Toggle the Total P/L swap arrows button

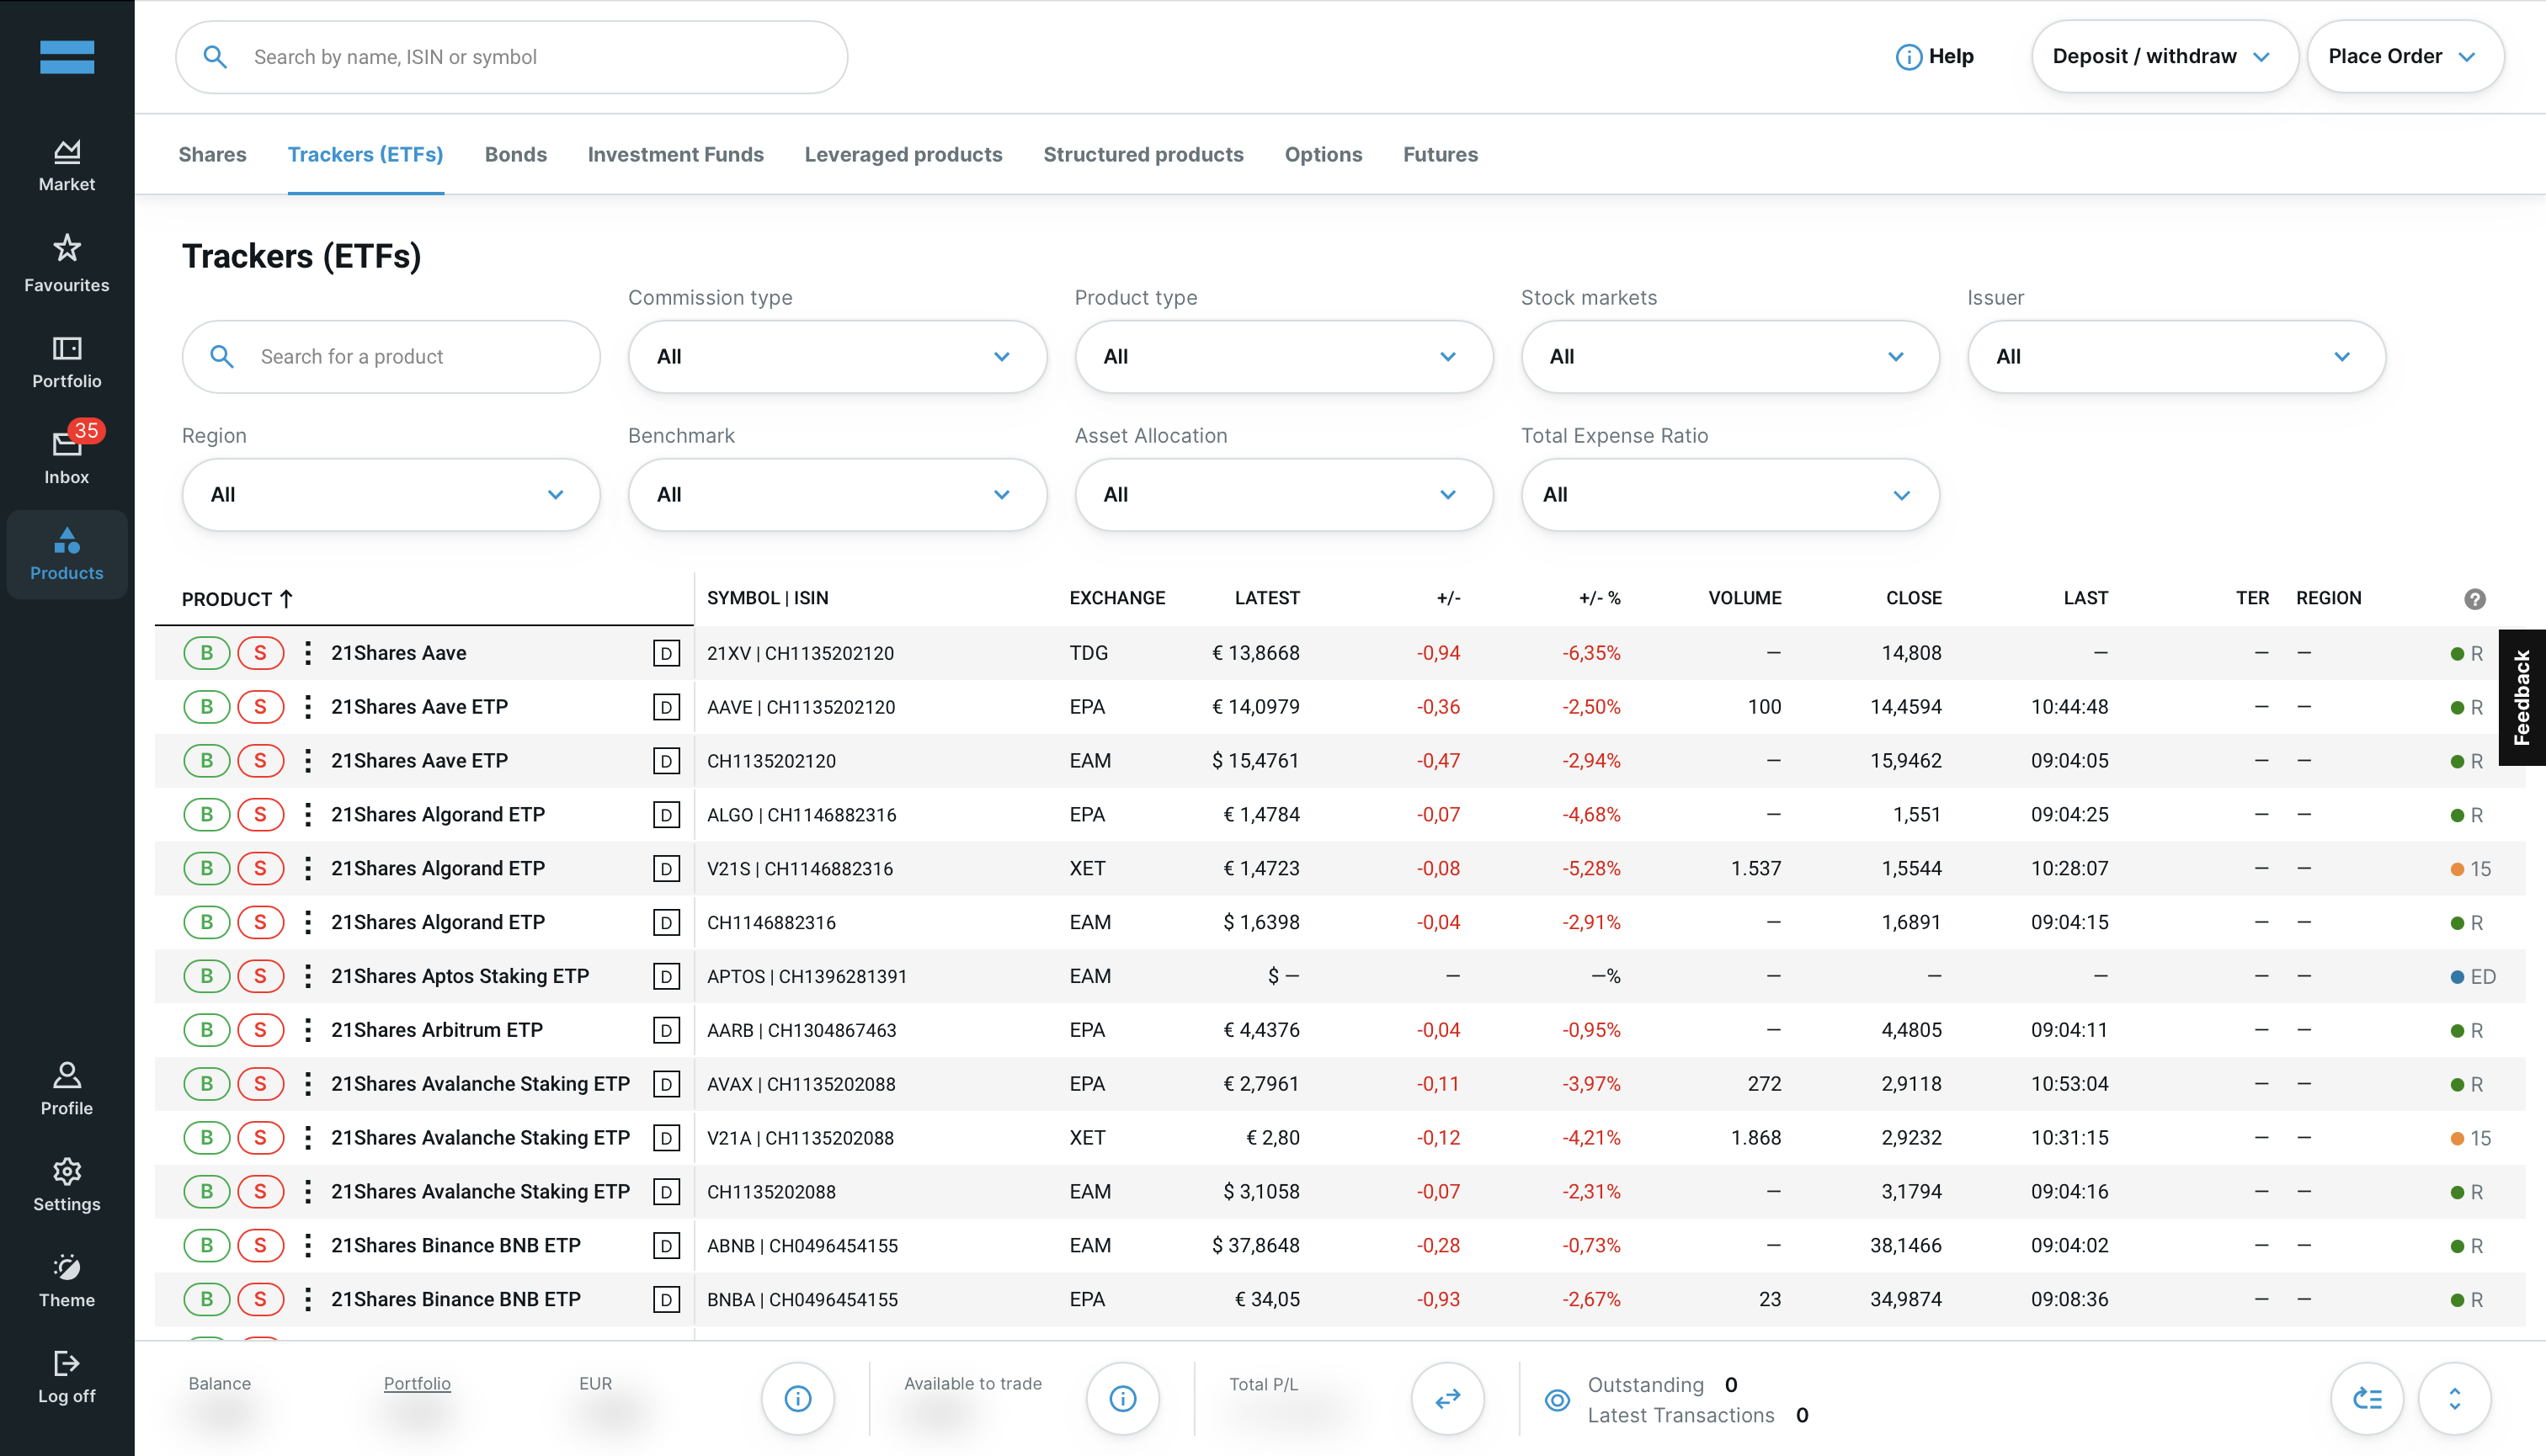coord(1446,1399)
